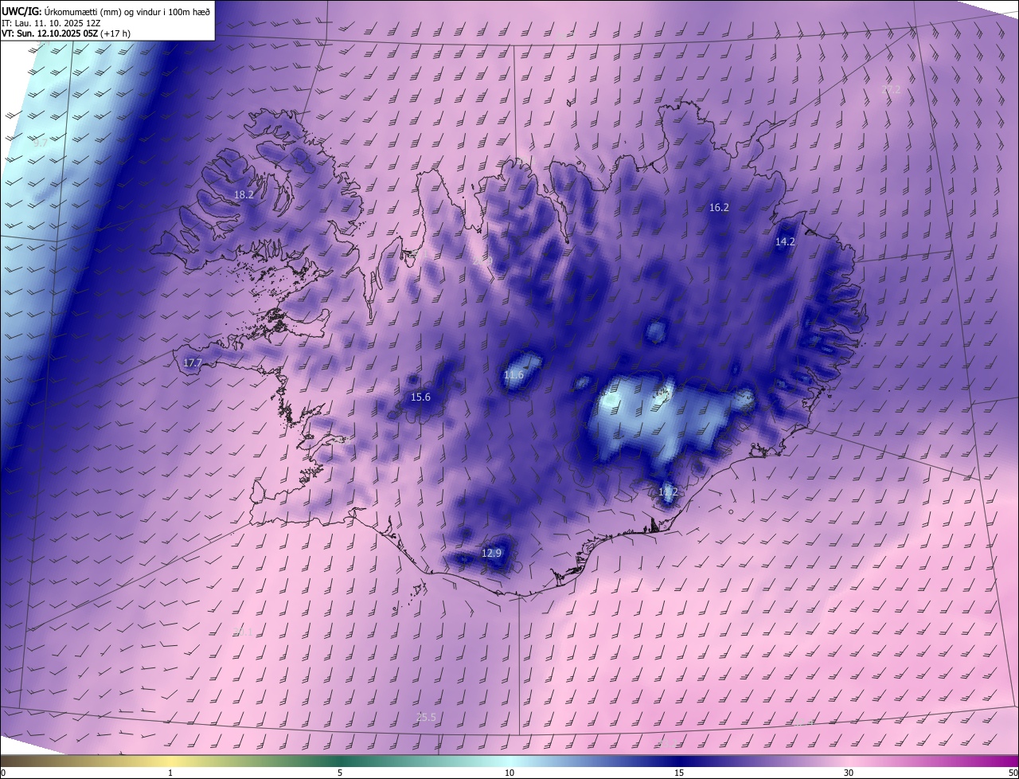Select the 16.2 value in the northeast
Viewport: 1019px width, 779px height.
coord(719,207)
